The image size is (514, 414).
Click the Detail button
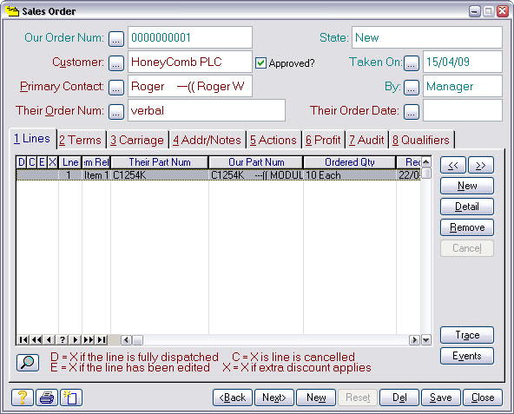(x=467, y=207)
